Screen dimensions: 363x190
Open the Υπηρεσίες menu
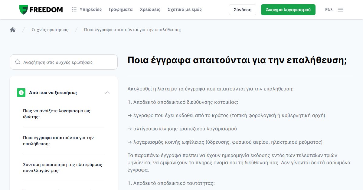pos(91,10)
